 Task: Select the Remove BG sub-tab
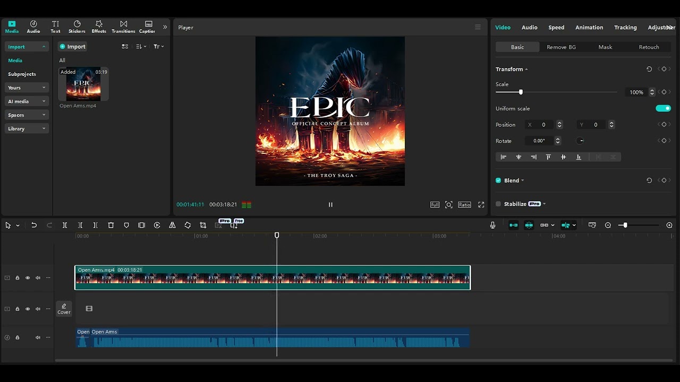pos(561,47)
